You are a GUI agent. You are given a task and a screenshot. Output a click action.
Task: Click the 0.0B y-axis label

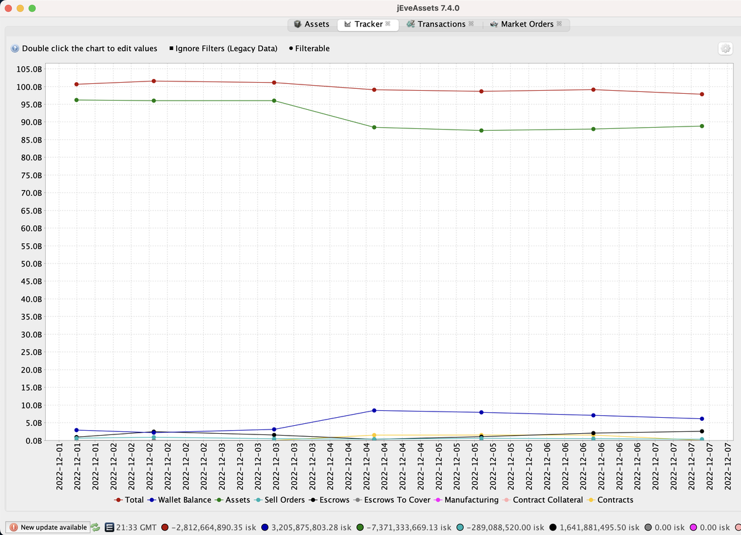[33, 441]
